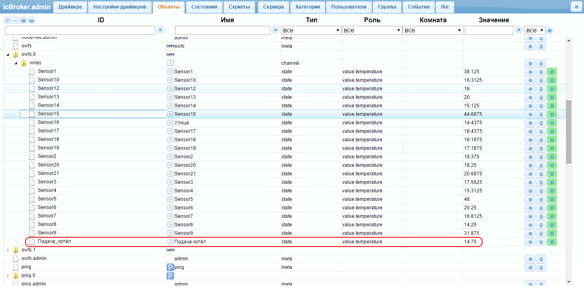Delete Sensor10 using the trash icon
The width and height of the screenshot is (584, 296).
point(541,80)
